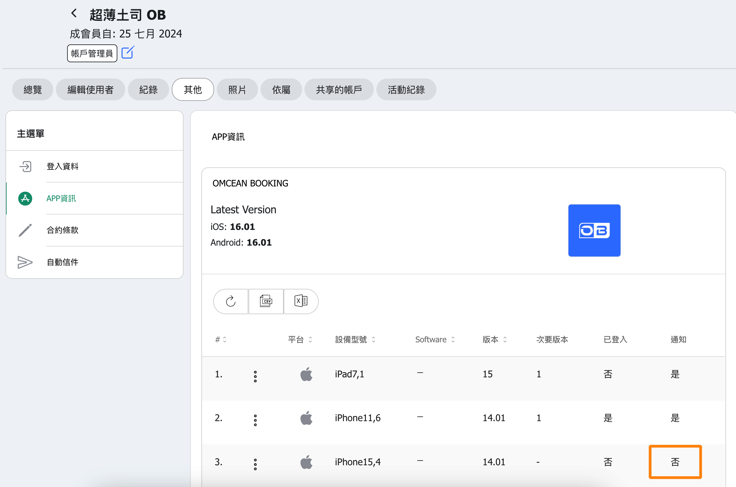Screen dimensions: 736x487
Task: Click the refresh table icon
Action: click(x=231, y=301)
